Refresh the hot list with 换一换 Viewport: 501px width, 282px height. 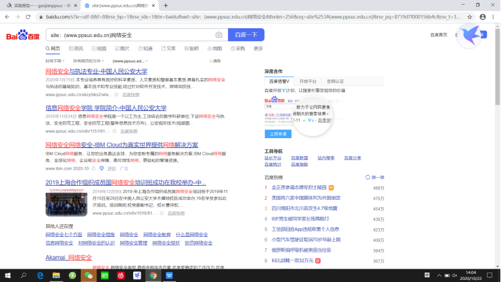pyautogui.click(x=375, y=177)
